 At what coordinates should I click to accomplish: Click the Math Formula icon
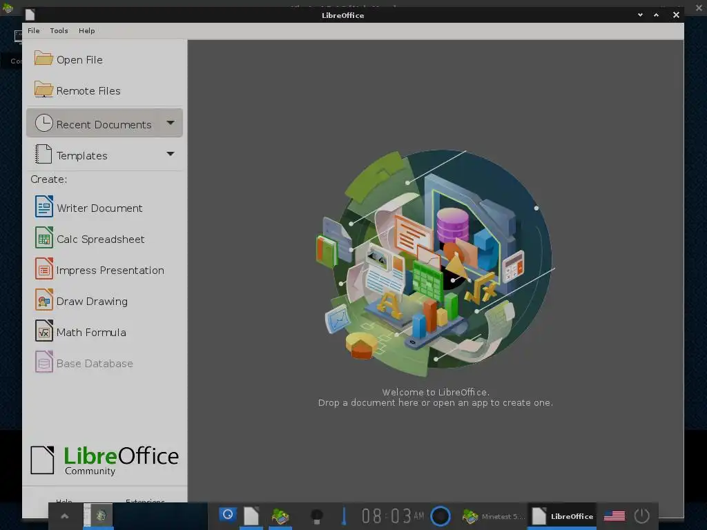[x=44, y=331]
